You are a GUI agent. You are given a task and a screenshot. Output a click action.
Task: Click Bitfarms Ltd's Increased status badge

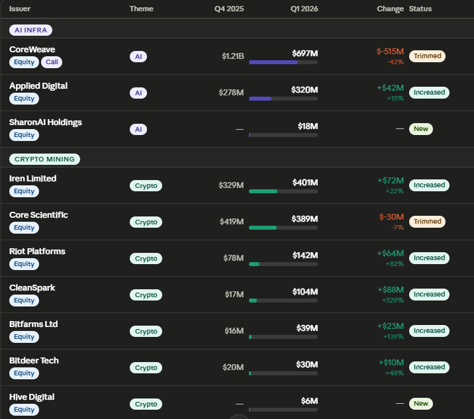point(429,331)
